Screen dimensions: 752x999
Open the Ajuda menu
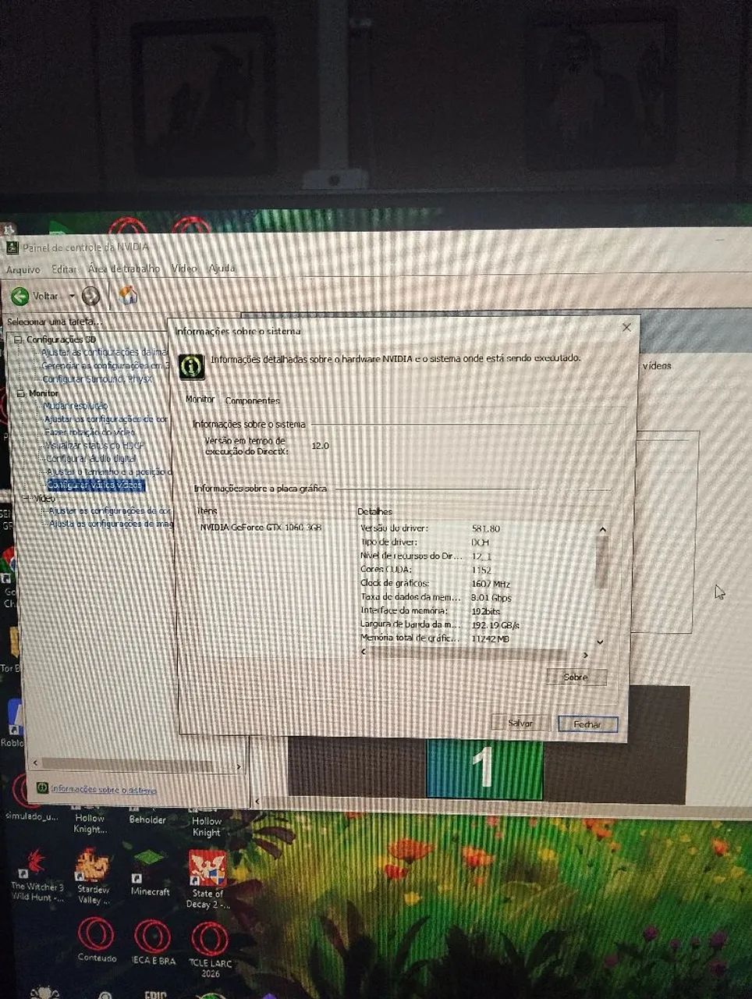pyautogui.click(x=222, y=268)
